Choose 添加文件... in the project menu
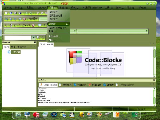The width and height of the screenshot is (160, 120). coord(59,12)
